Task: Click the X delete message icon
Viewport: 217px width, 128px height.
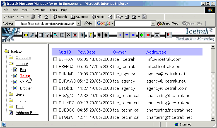Action: pyautogui.click(x=69, y=35)
